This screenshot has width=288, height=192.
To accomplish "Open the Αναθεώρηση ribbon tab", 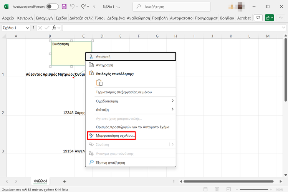I will tap(138, 18).
